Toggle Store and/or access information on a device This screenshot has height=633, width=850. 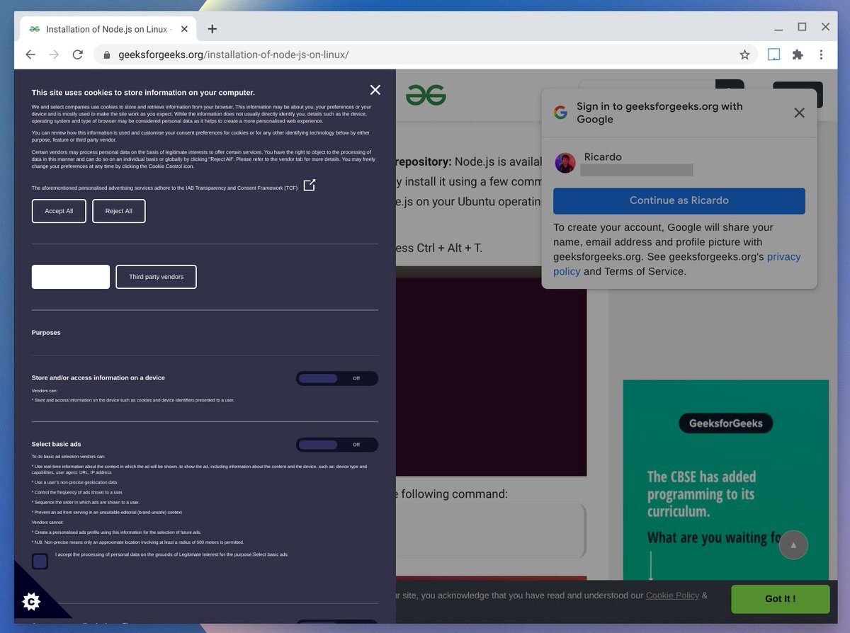[337, 378]
